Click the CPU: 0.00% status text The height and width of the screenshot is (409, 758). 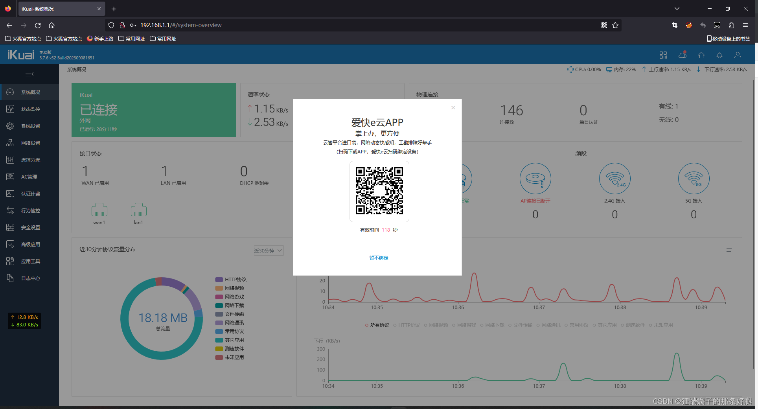584,70
